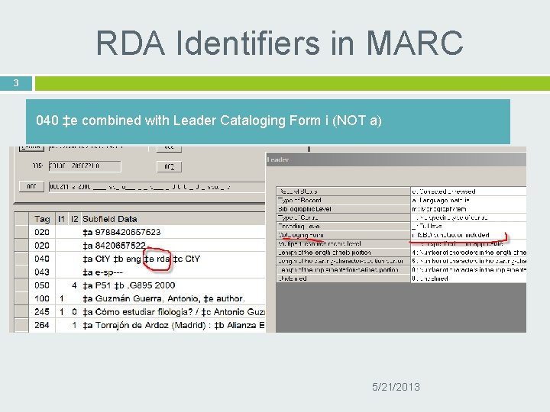Viewport: 550px width, 412px height.
Task: Click the slide title RDA Identifiers in MARC
Action: (x=280, y=43)
